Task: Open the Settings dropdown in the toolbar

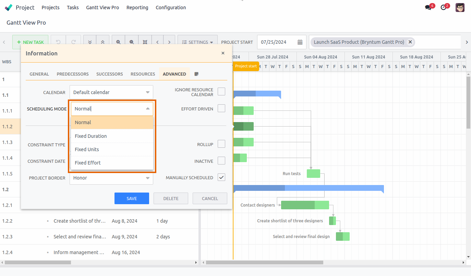Action: [197, 42]
